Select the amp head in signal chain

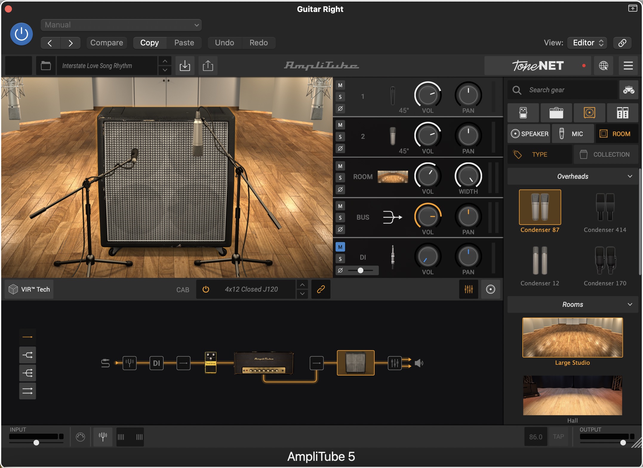264,363
